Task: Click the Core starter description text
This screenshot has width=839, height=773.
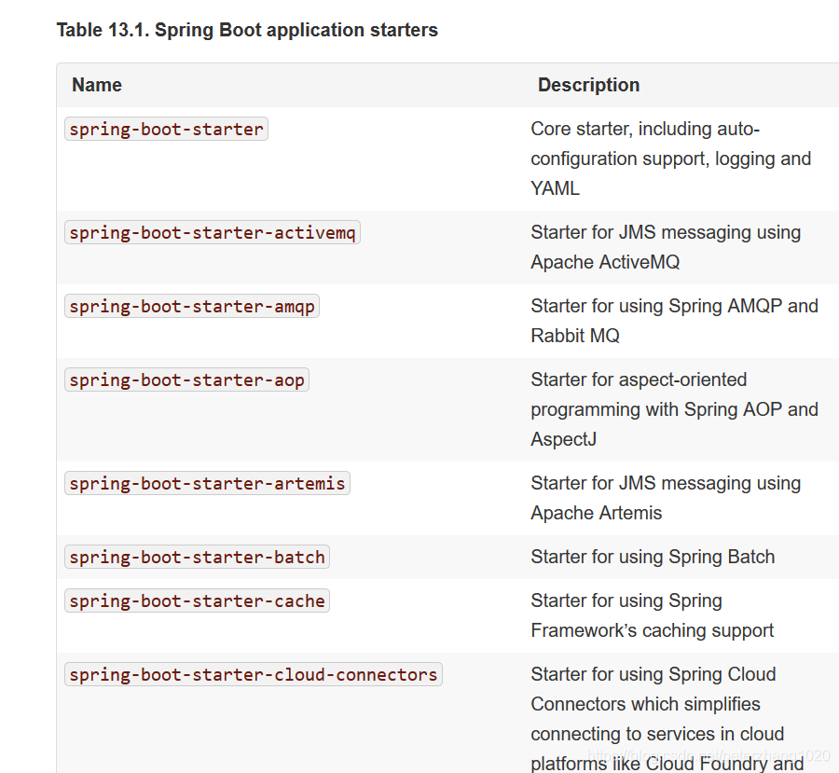Action: 671,159
